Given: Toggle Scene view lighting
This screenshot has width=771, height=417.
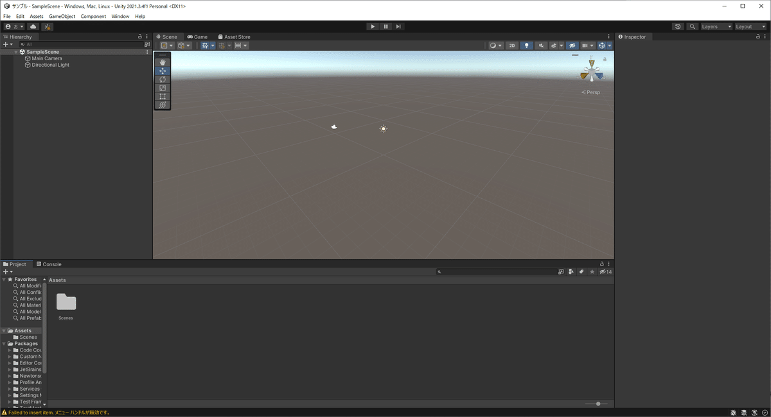Looking at the screenshot, I should pyautogui.click(x=526, y=46).
